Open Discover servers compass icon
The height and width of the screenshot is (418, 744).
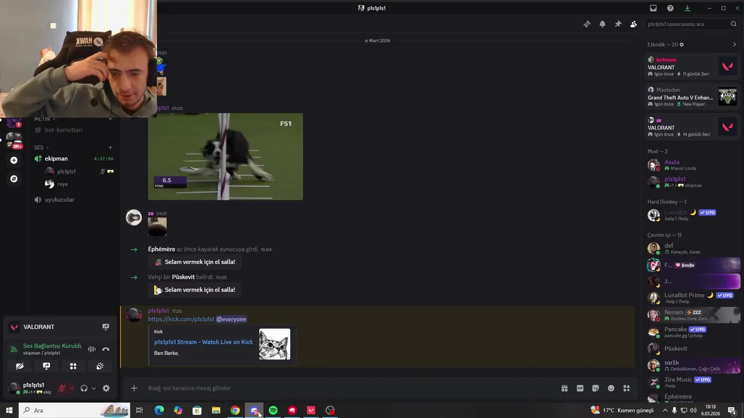14,179
